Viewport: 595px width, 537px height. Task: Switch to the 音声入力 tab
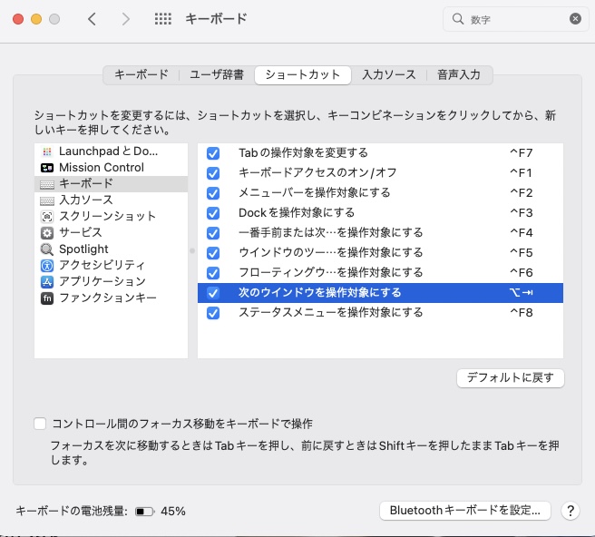pyautogui.click(x=459, y=74)
